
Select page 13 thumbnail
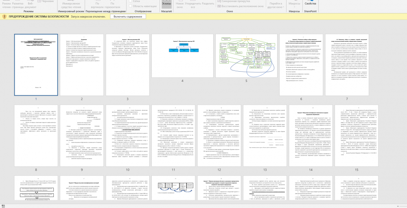tap(265, 136)
